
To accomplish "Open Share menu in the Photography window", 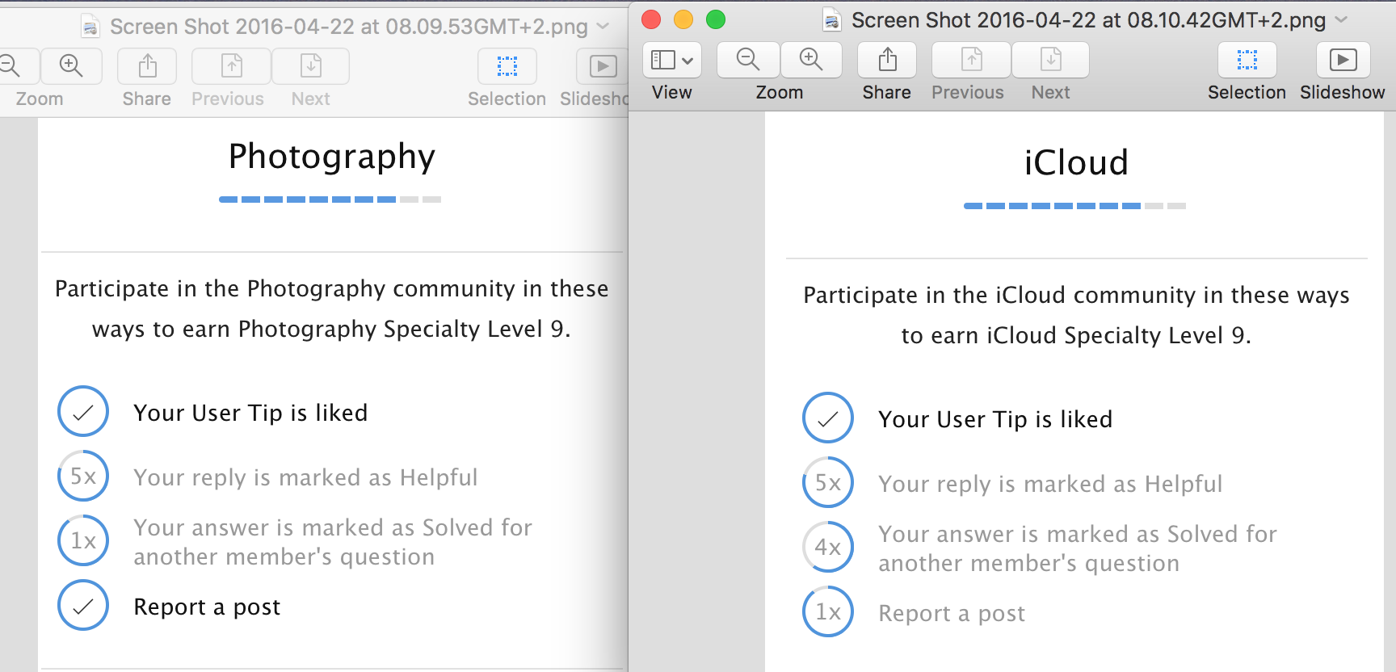I will [x=147, y=66].
